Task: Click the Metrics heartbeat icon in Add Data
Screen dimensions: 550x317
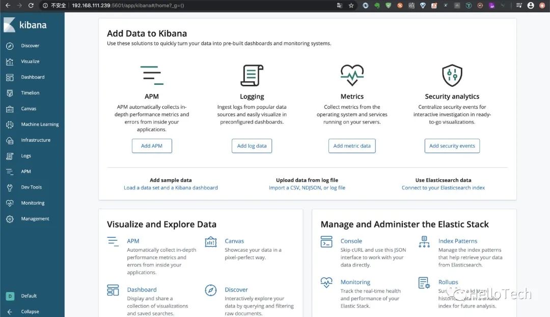Action: pyautogui.click(x=352, y=75)
